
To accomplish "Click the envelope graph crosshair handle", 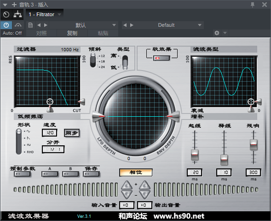I will pos(251,102).
